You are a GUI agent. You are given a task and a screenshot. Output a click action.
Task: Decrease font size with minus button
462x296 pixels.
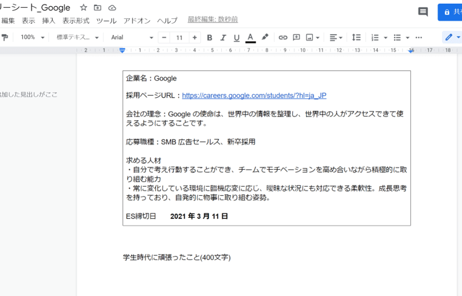164,38
